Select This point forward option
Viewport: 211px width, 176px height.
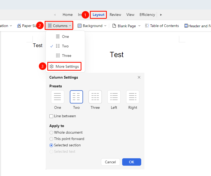pyautogui.click(x=51, y=139)
